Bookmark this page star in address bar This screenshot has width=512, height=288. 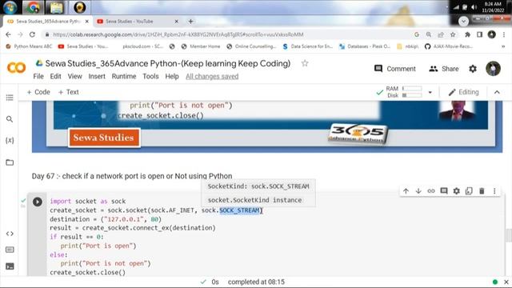[453, 34]
